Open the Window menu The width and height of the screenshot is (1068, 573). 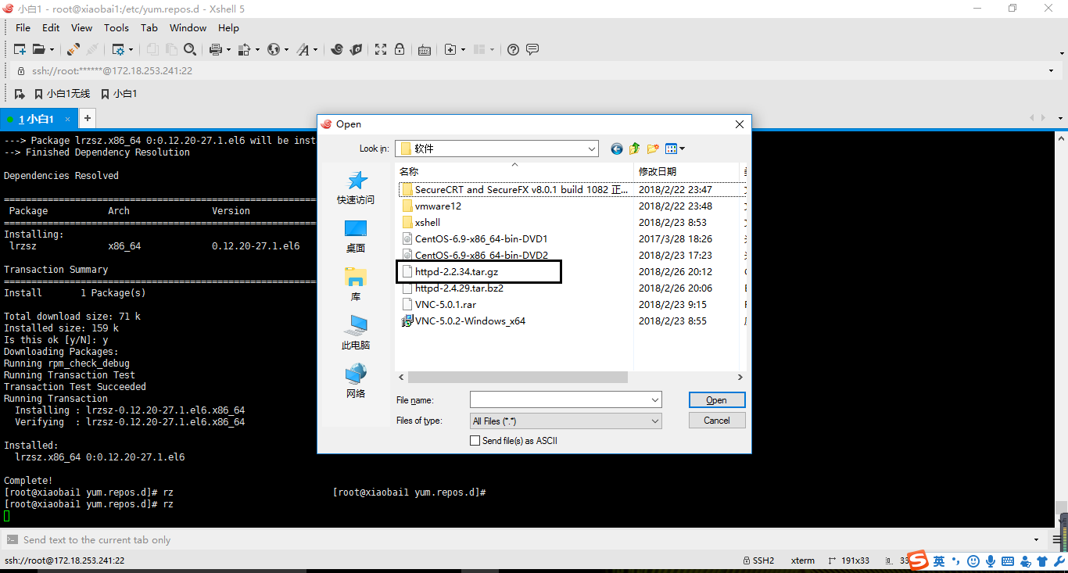coord(188,27)
